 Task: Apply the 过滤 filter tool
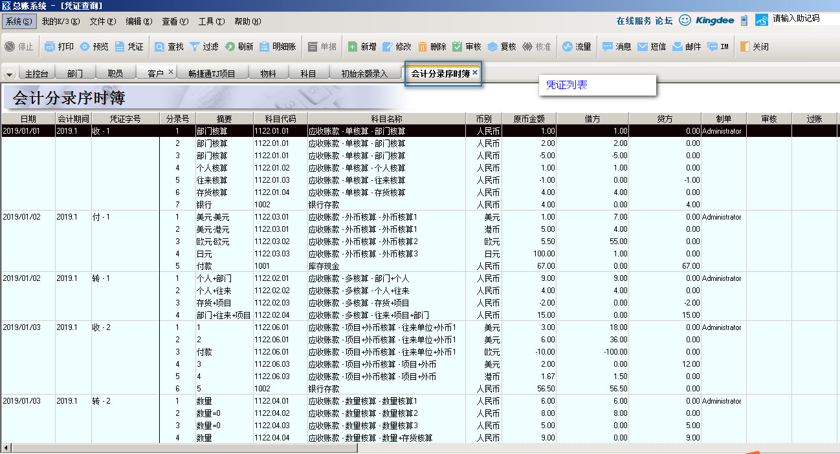coord(194,46)
